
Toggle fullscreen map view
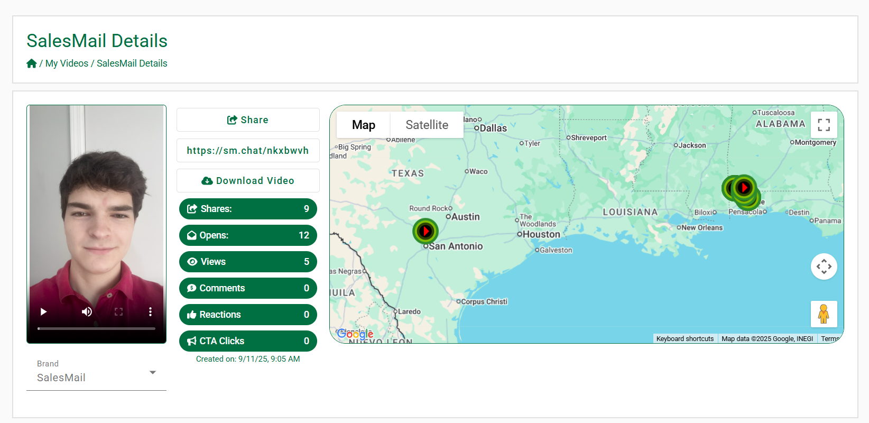coord(824,125)
